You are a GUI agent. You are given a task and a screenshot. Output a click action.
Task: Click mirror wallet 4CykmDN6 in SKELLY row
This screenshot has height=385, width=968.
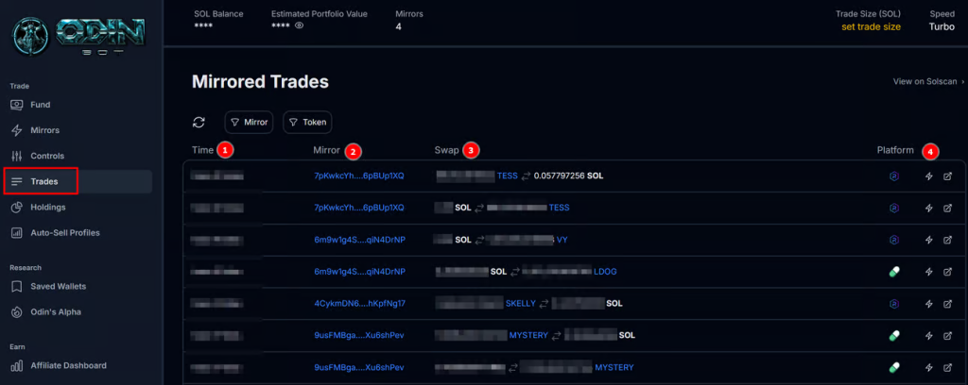[x=359, y=303]
